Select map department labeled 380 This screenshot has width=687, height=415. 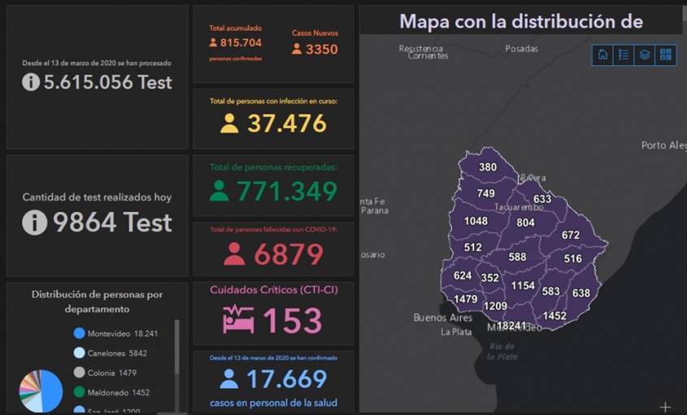point(488,167)
